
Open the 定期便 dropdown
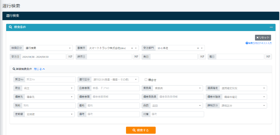click(48, 114)
